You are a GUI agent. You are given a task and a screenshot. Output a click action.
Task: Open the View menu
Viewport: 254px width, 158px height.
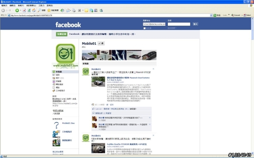[x=21, y=6]
